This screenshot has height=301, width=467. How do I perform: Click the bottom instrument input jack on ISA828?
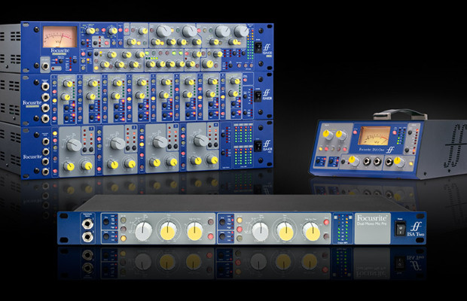45,119
